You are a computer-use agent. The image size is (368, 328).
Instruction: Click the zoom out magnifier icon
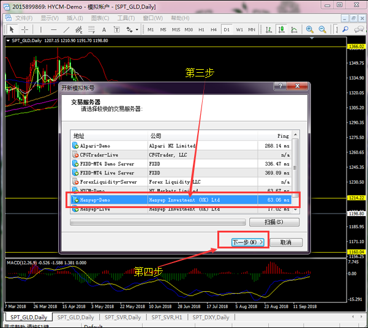pyautogui.click(x=321, y=29)
